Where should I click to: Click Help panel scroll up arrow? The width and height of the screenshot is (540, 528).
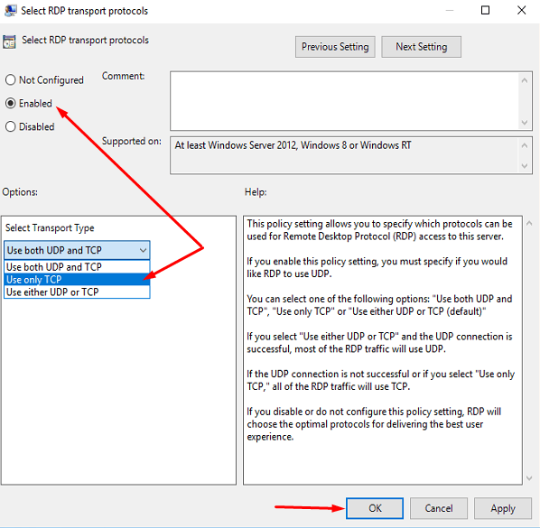pyautogui.click(x=530, y=224)
